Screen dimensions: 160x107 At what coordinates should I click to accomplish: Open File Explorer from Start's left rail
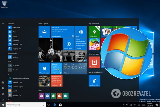click(x=3, y=88)
